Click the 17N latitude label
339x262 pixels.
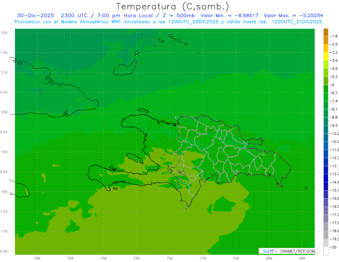click(5, 231)
